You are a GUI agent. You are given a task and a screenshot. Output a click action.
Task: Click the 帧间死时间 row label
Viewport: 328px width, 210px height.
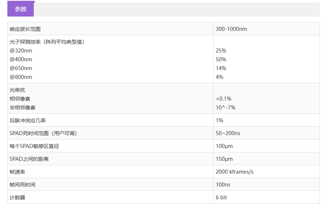[x=22, y=185]
